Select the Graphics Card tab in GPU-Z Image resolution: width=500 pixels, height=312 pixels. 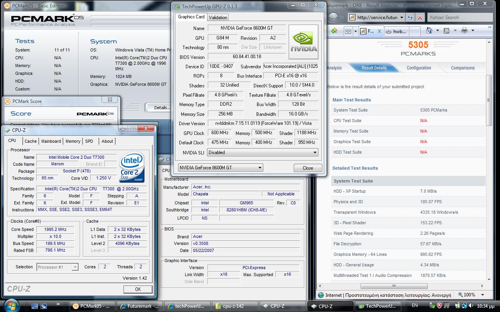click(191, 17)
